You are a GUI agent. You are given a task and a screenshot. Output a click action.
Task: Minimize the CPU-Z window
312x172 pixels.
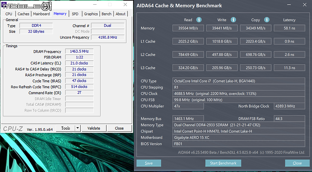click(x=95, y=4)
